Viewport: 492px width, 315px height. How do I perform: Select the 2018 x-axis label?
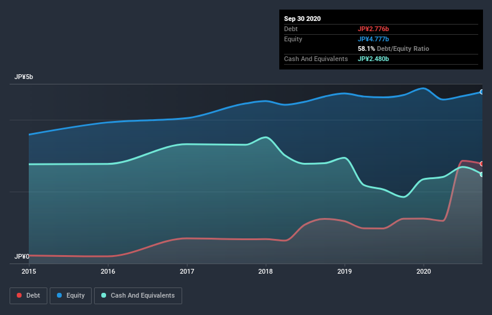click(x=265, y=271)
